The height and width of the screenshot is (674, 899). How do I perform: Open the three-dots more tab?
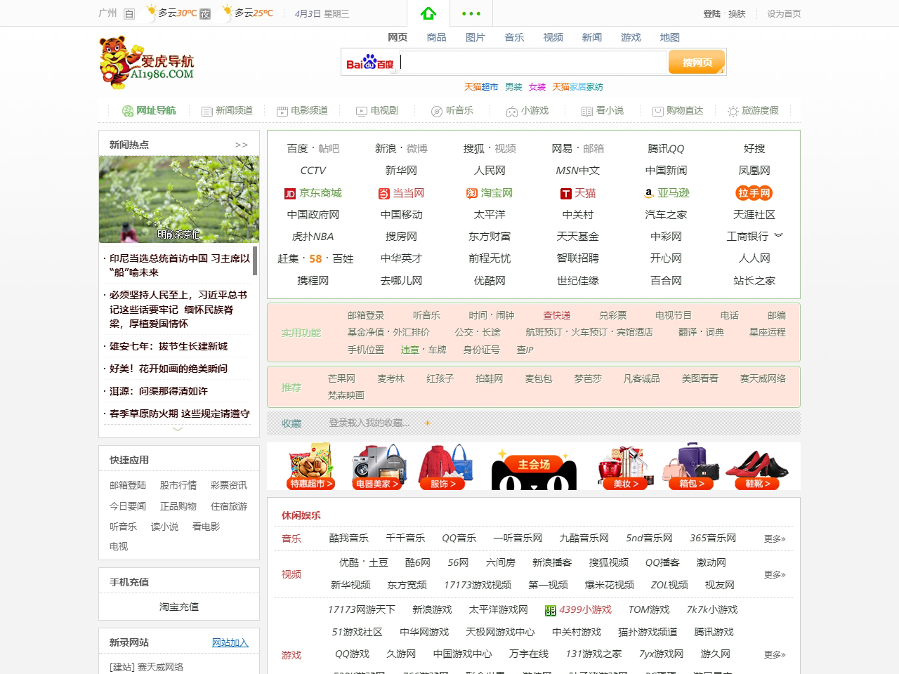click(x=471, y=13)
